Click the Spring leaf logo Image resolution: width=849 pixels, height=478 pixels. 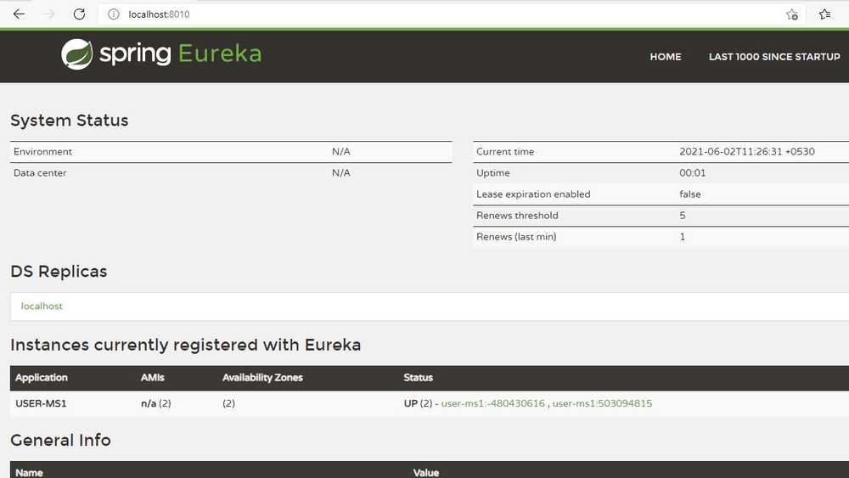[77, 54]
